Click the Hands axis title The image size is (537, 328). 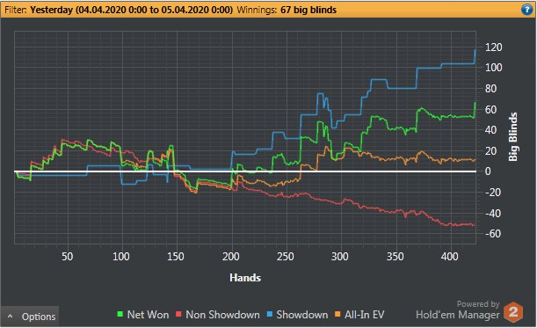point(245,277)
